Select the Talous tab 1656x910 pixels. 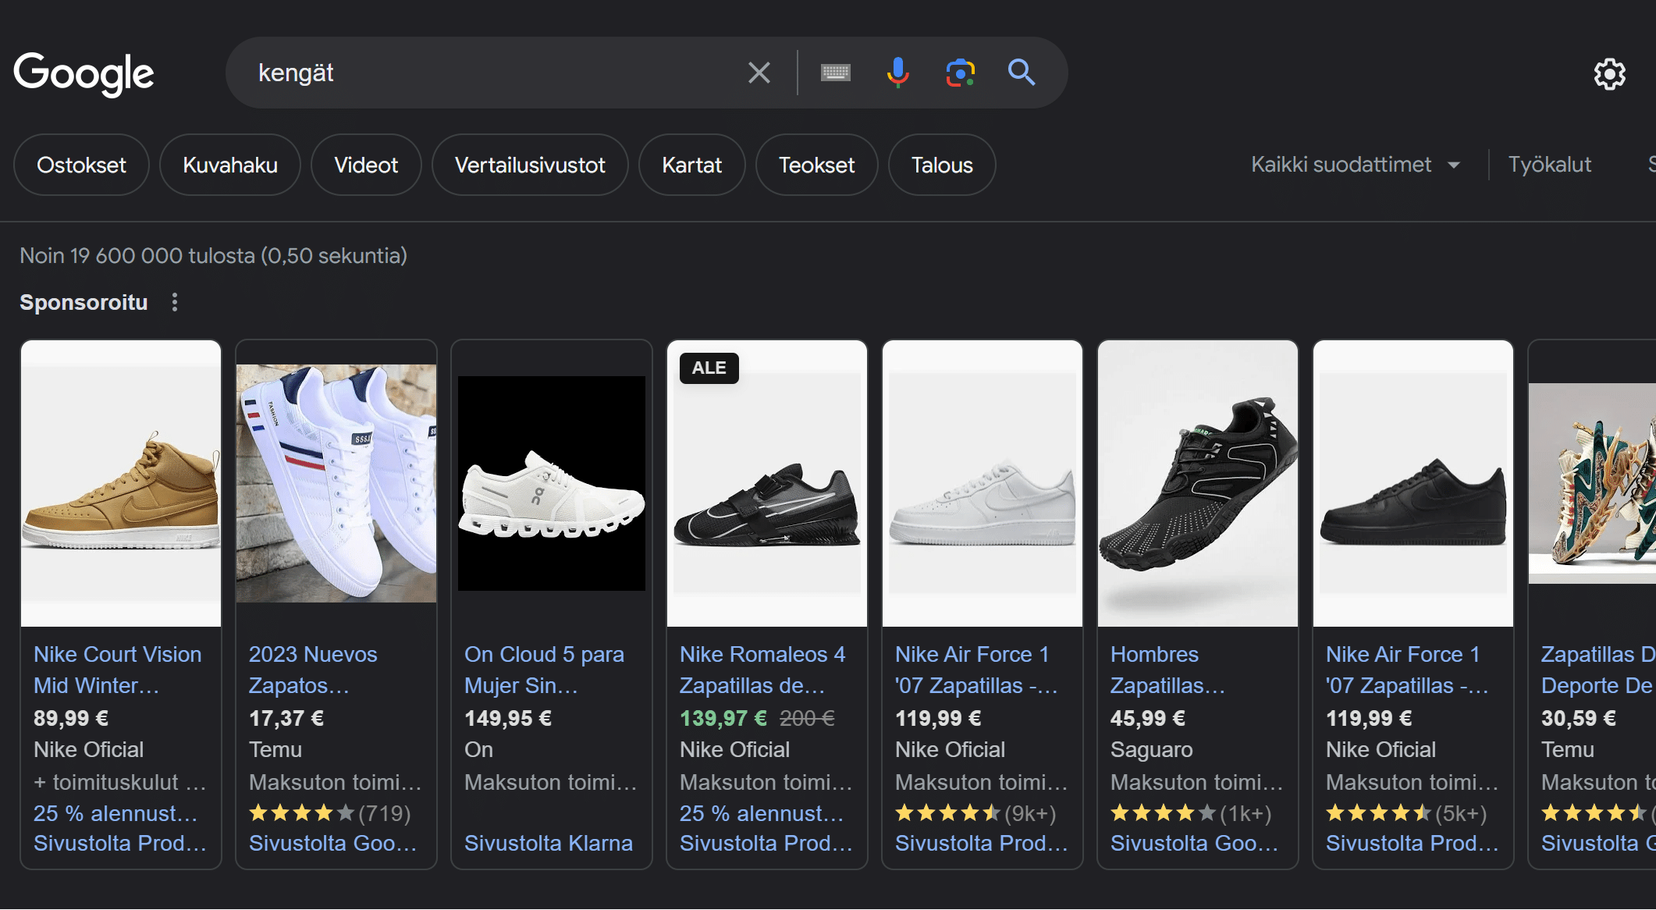942,165
